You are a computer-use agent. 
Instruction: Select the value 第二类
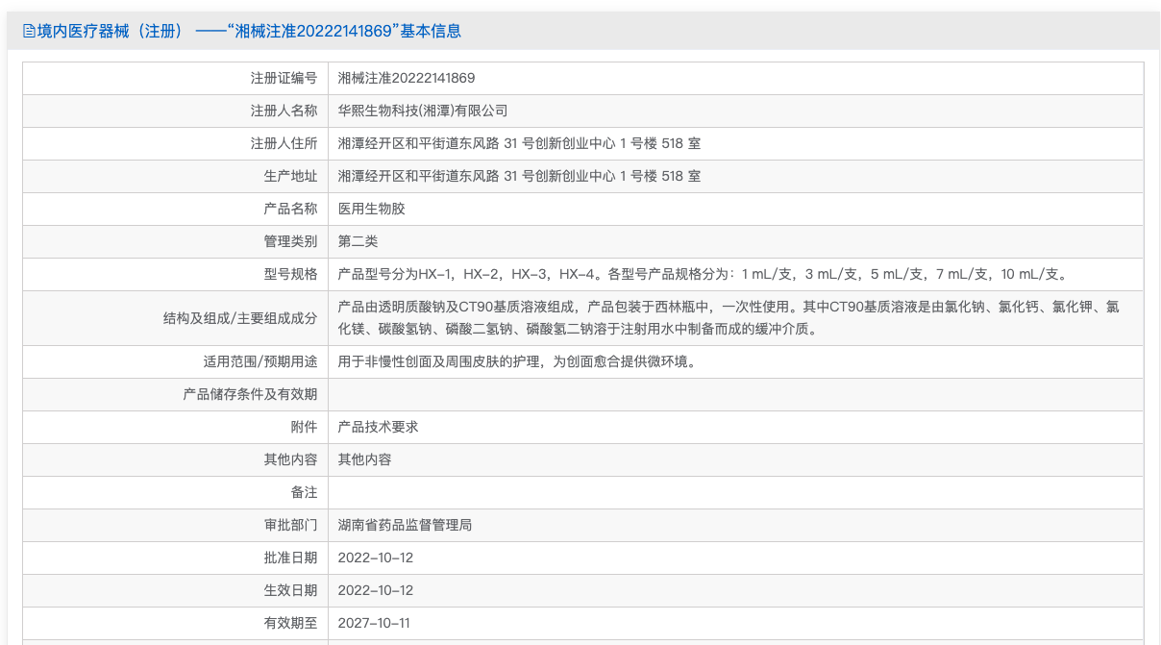point(358,241)
